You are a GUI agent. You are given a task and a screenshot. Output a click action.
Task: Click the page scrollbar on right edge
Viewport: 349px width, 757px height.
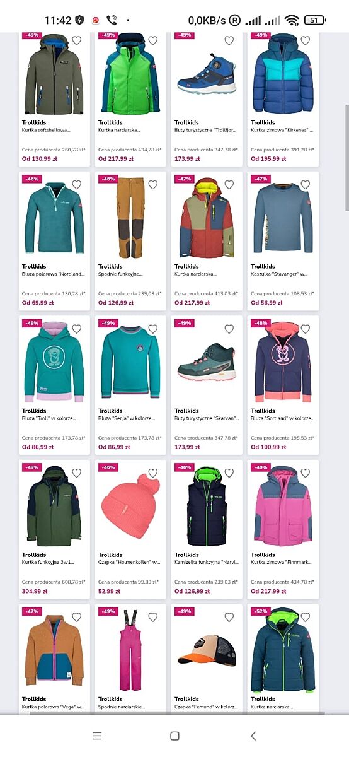346,158
